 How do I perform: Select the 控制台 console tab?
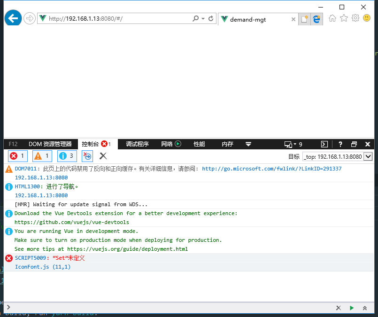pyautogui.click(x=96, y=144)
